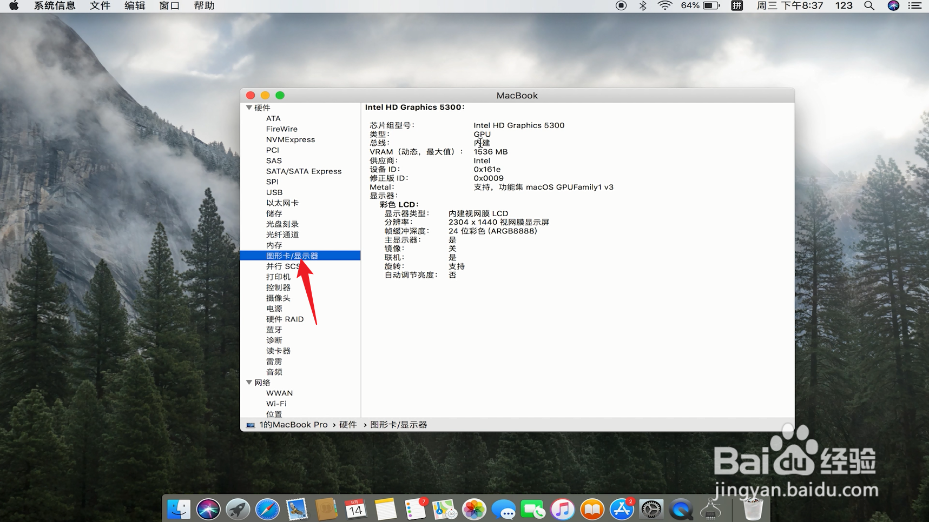The height and width of the screenshot is (522, 929).
Task: Open Notification Center list icon
Action: 915,6
